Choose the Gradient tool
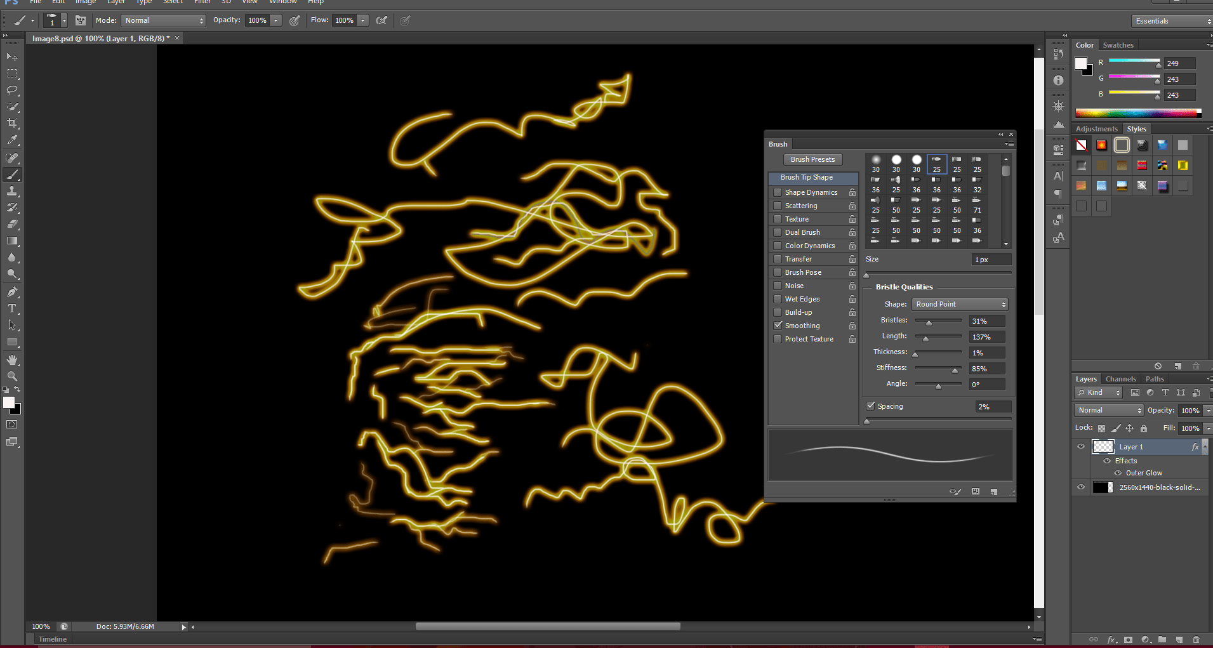This screenshot has height=648, width=1213. click(x=12, y=241)
